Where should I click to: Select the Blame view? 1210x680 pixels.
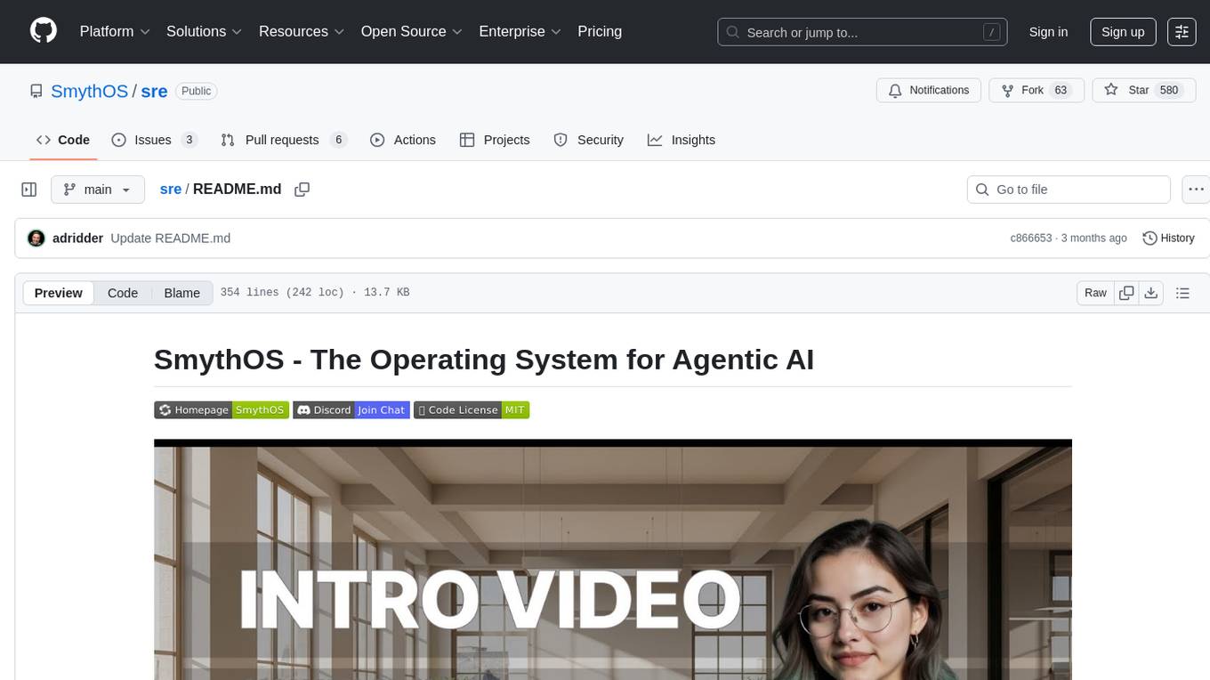tap(181, 293)
